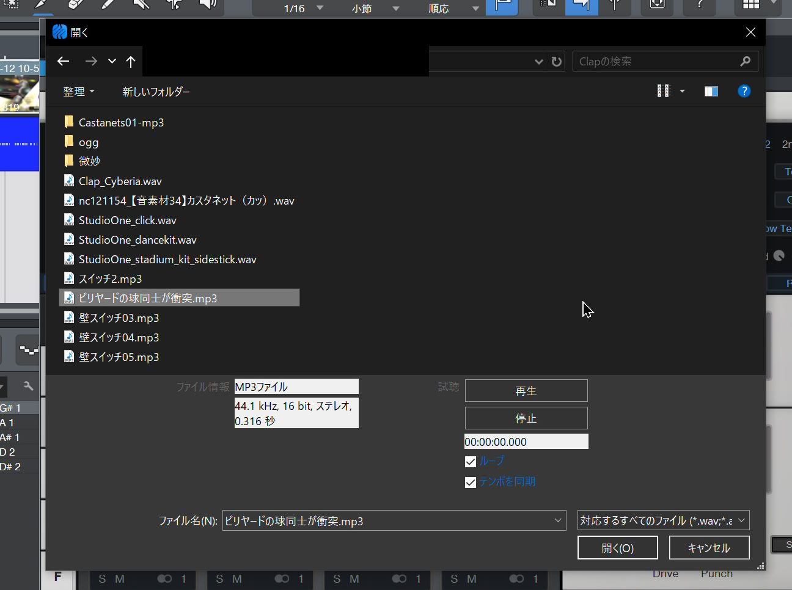Click the キャンセル button
The width and height of the screenshot is (792, 590).
710,548
